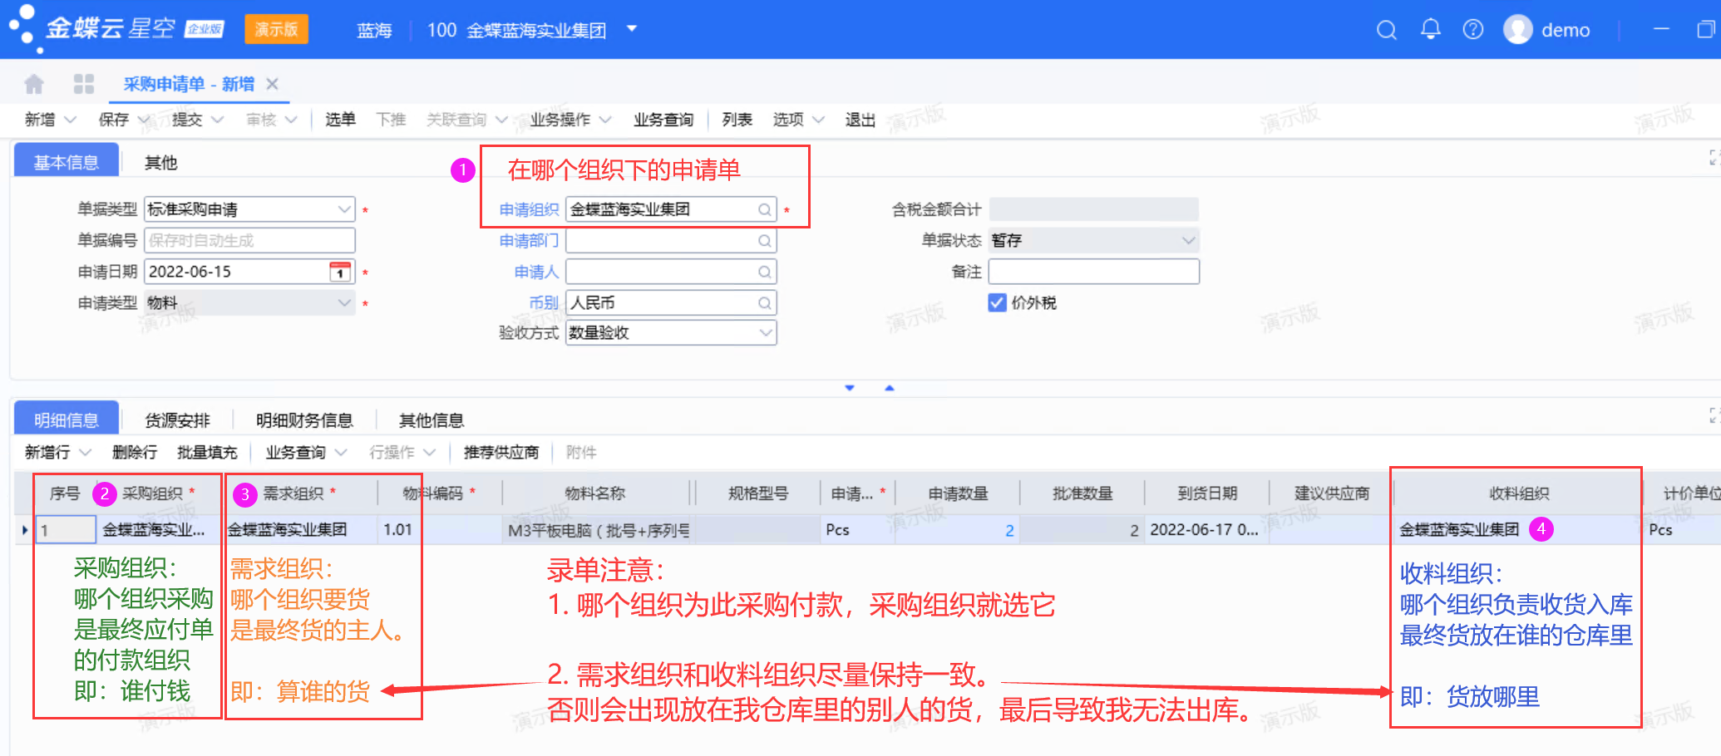This screenshot has width=1721, height=756.
Task: Click the 蓝海 data center label
Action: tap(374, 31)
